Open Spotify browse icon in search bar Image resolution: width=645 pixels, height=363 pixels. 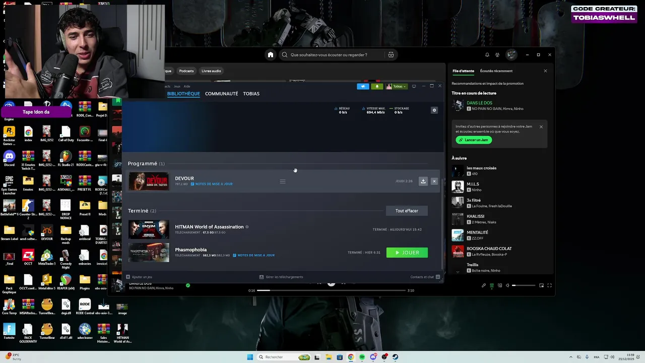[x=391, y=55]
